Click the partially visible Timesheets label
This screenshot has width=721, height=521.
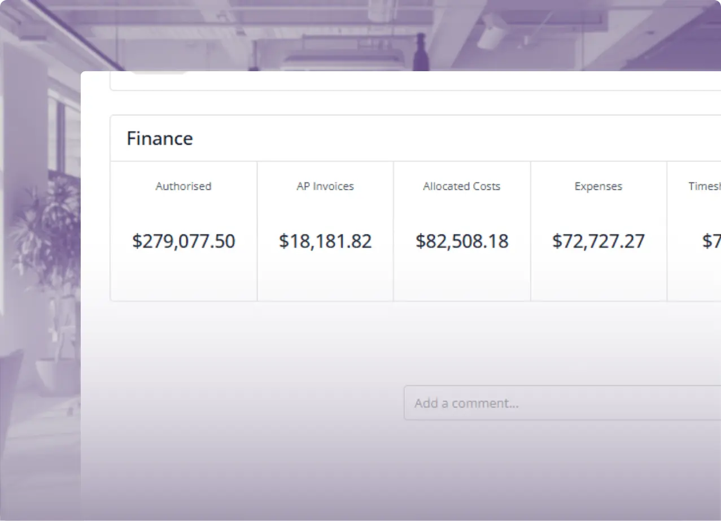click(703, 186)
